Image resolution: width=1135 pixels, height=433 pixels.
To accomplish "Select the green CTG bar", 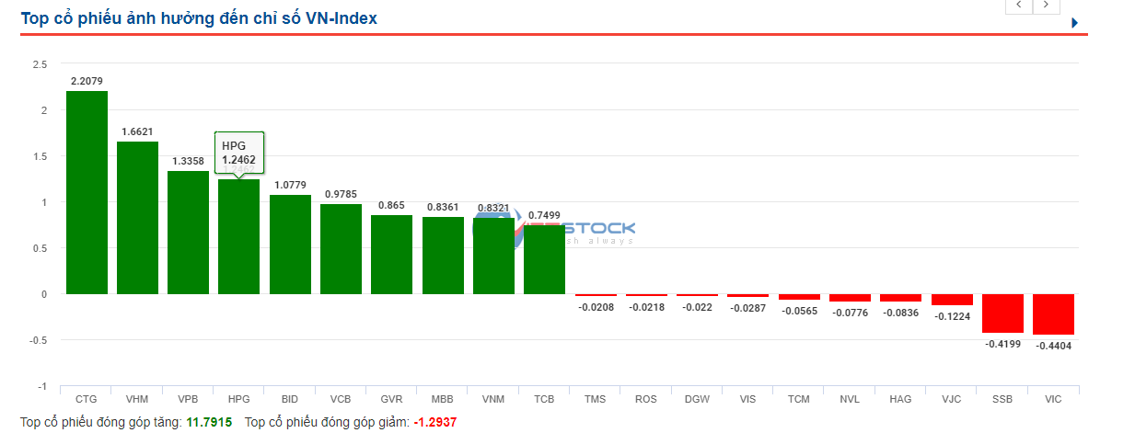I will [87, 193].
